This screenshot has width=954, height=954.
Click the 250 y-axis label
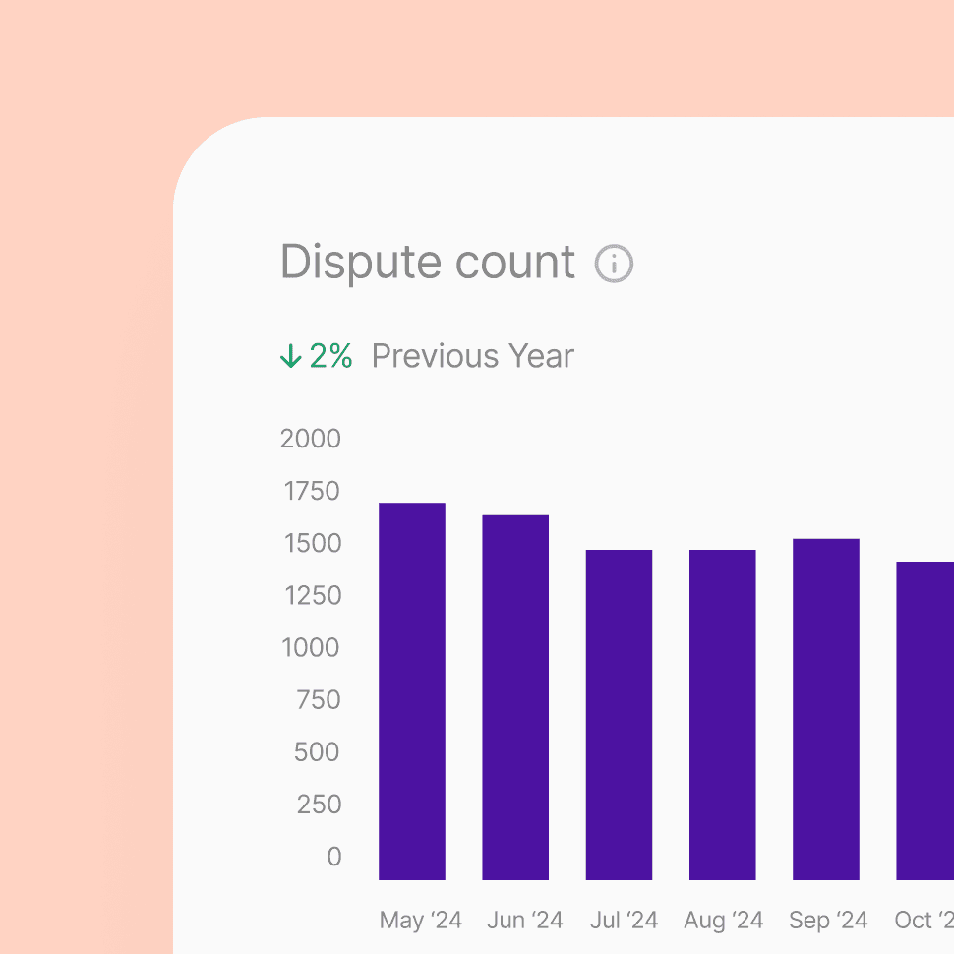319,805
